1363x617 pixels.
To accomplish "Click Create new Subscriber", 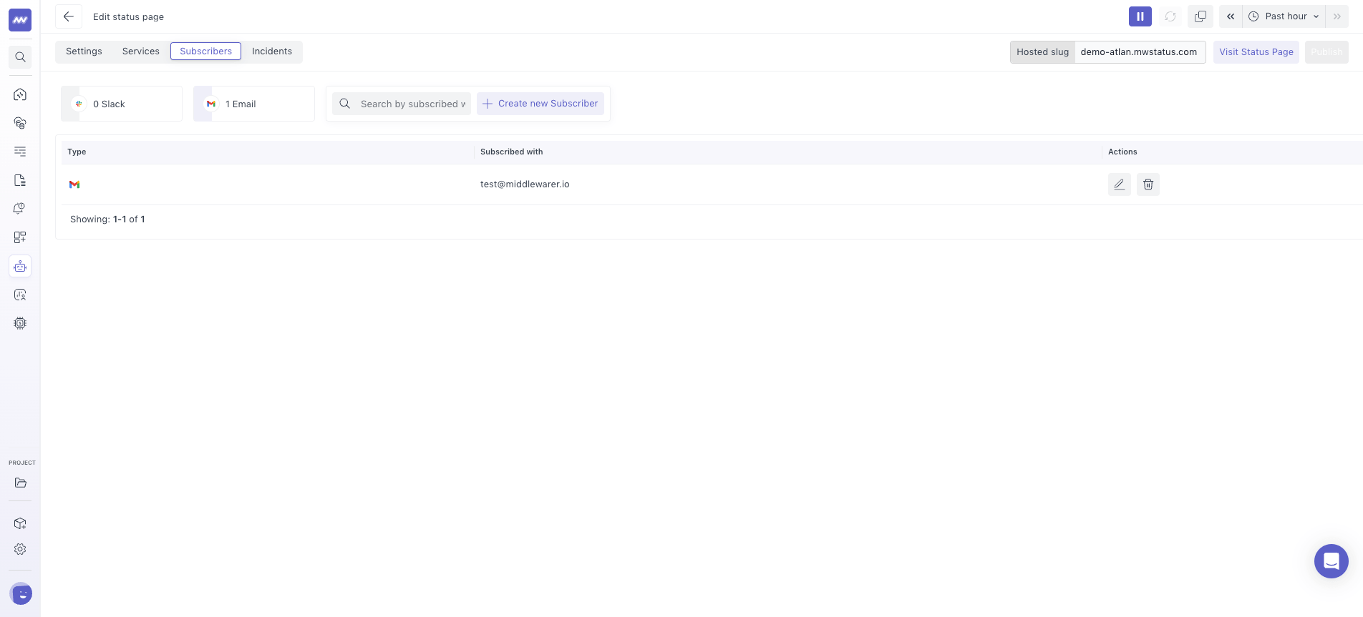I will click(x=540, y=104).
